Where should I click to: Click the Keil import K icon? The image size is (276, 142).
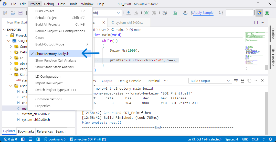(x=185, y=13)
